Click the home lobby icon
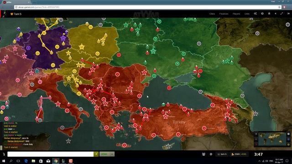292x164 pixels. click(x=269, y=14)
